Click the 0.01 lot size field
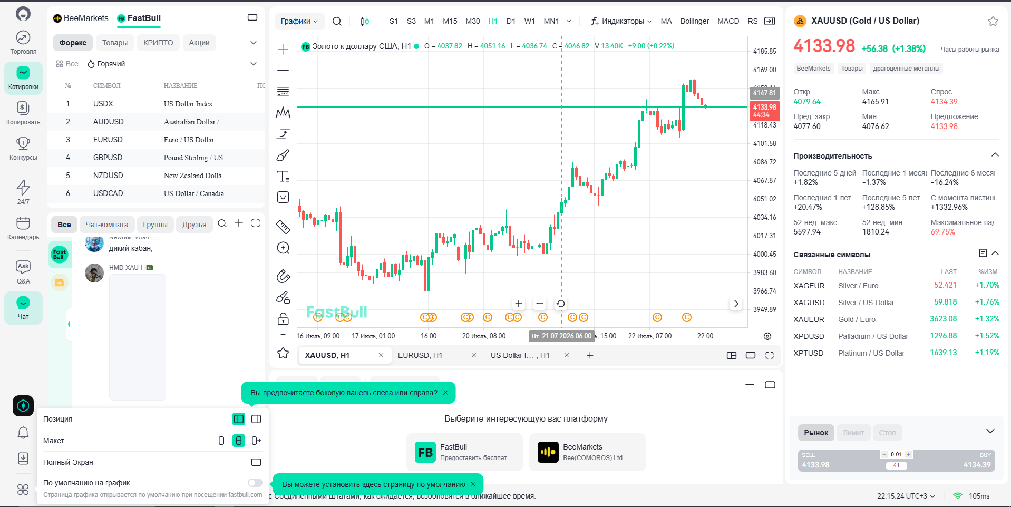Screen dimensions: 1011x507 click(896, 454)
